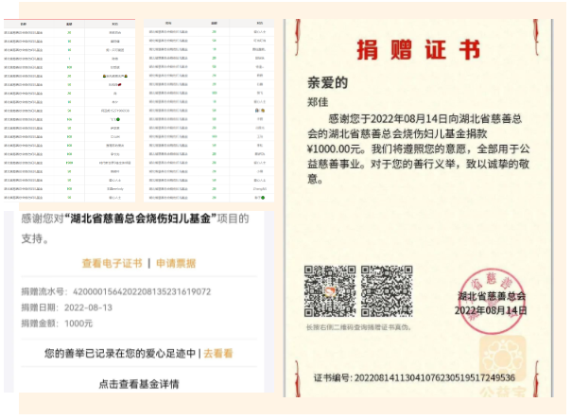Tap 点击查看基金详情 at the bottom
Screen dimensions: 572x420
(139, 384)
